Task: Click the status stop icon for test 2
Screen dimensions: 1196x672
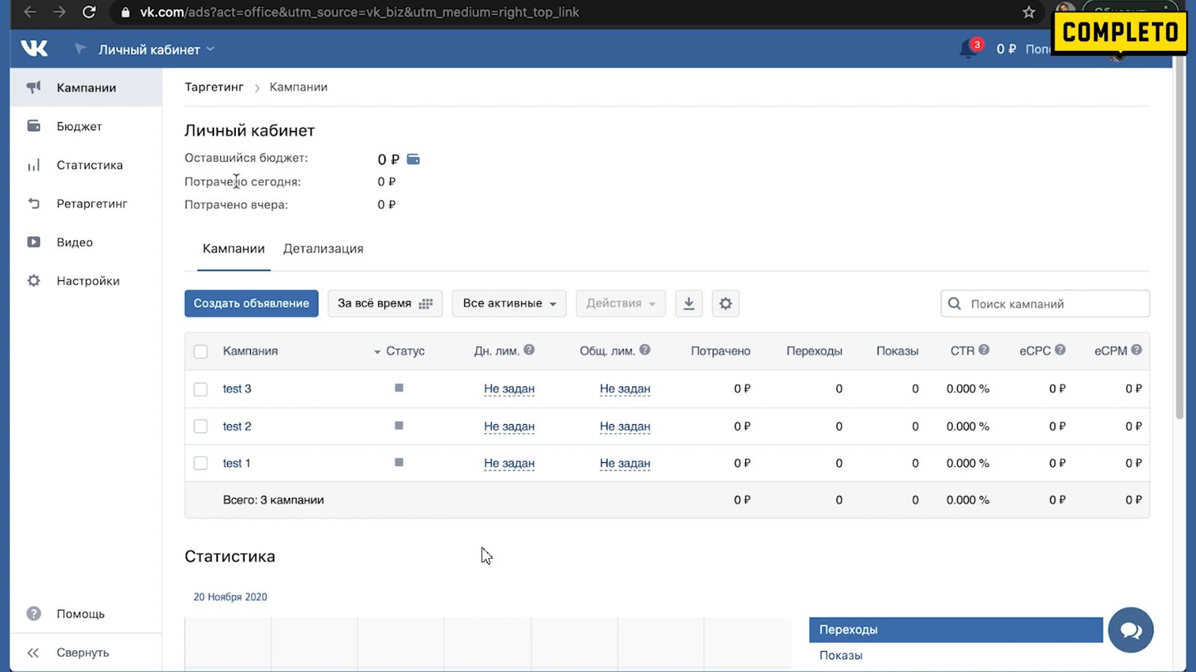Action: tap(399, 426)
